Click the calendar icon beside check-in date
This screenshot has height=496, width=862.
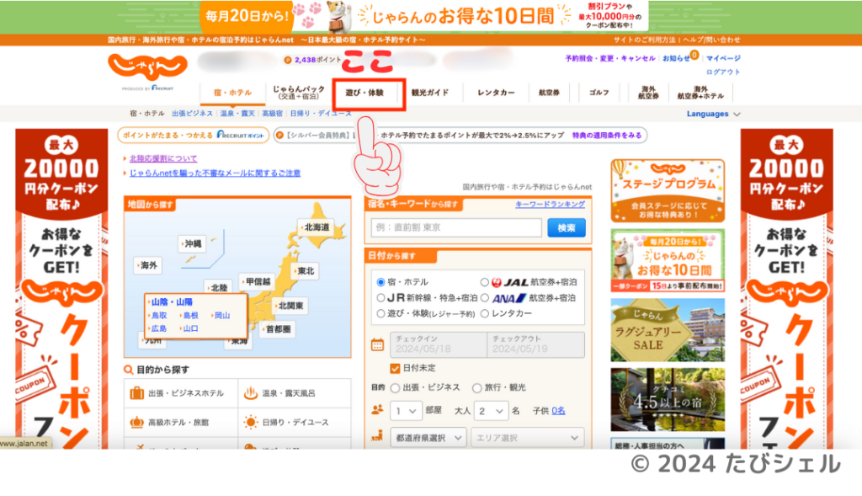pos(377,344)
